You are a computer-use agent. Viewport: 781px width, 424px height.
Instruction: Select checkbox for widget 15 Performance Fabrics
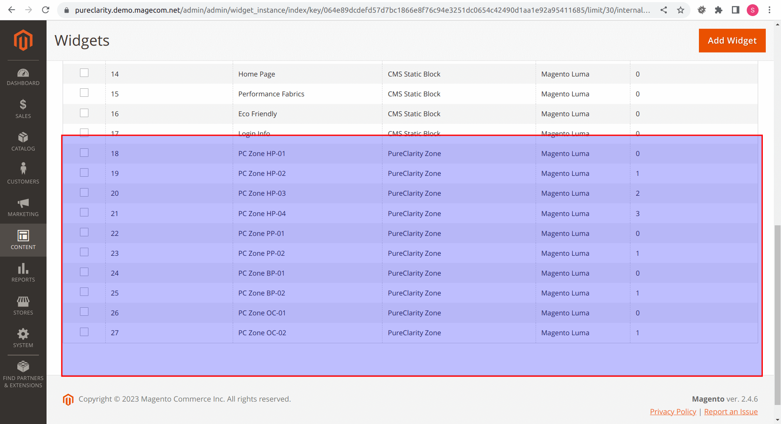pyautogui.click(x=84, y=93)
